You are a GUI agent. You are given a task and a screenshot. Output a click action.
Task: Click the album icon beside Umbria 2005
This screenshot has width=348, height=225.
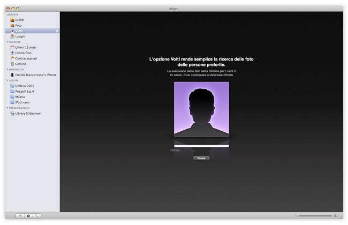[x=12, y=86]
